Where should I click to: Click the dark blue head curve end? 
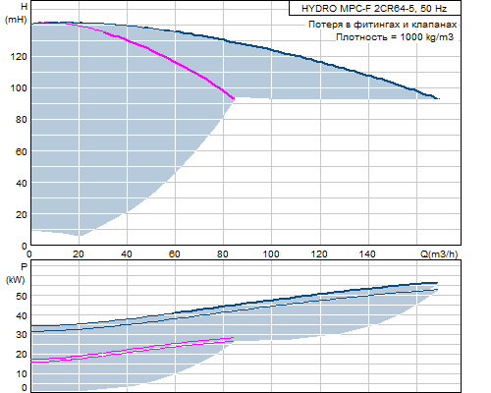click(x=438, y=98)
